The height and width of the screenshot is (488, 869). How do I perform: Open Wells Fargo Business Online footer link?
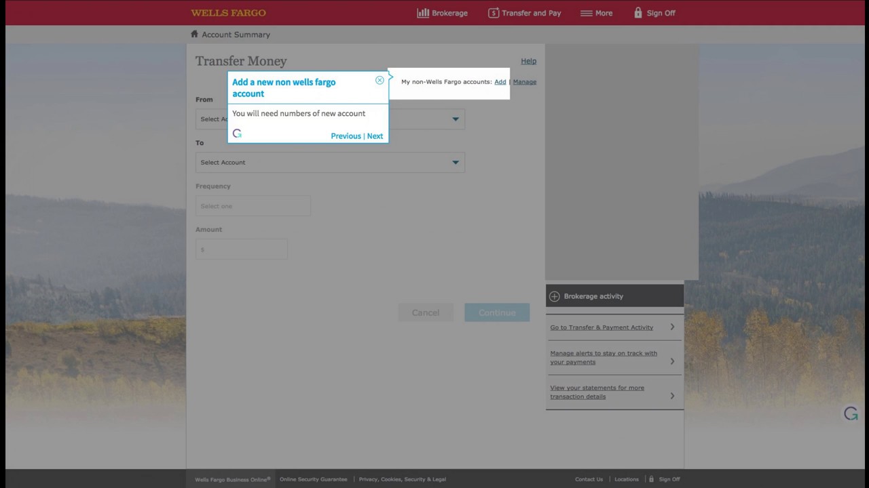coord(232,479)
